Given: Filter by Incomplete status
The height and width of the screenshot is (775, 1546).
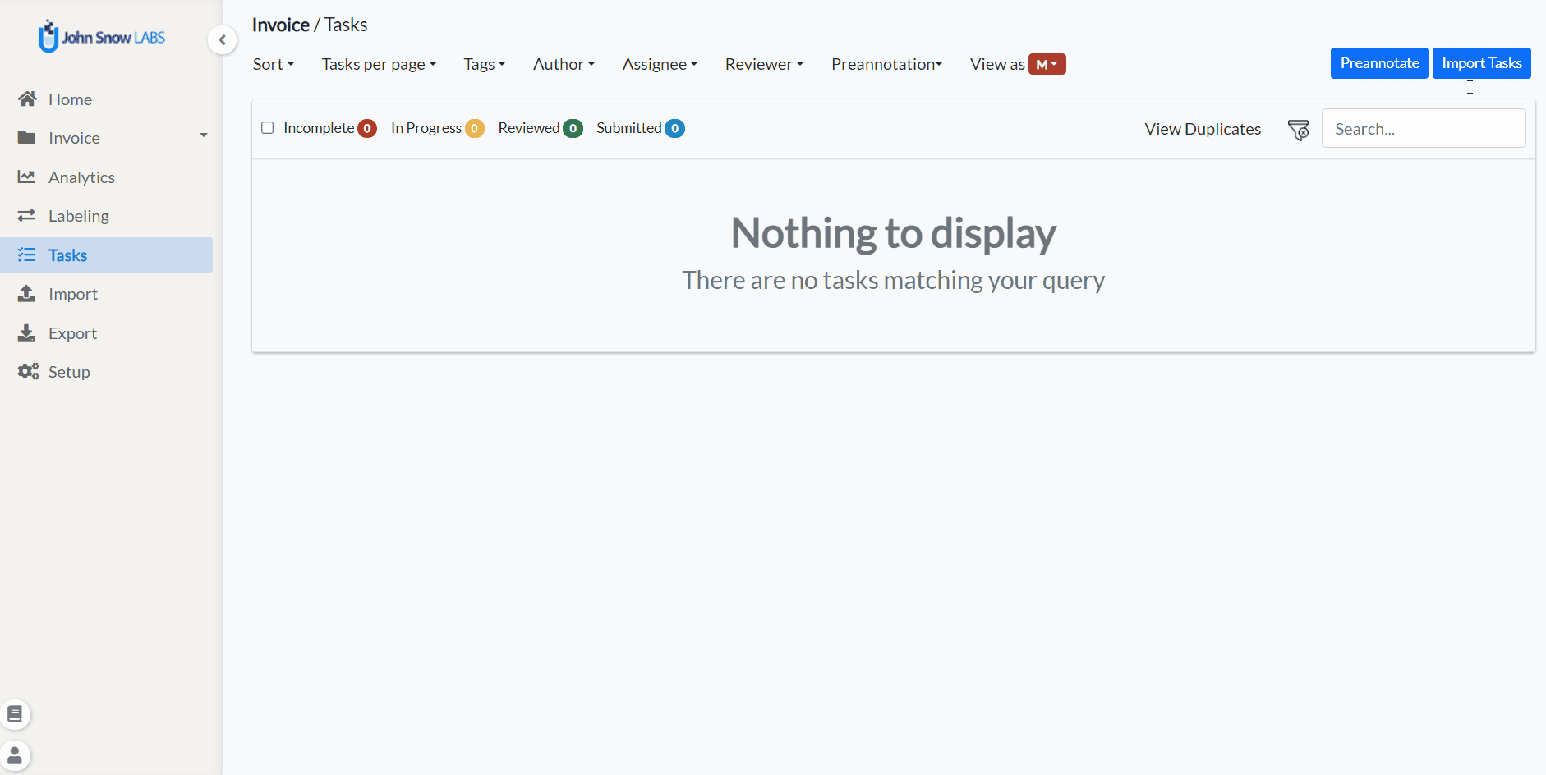Looking at the screenshot, I should coord(319,128).
